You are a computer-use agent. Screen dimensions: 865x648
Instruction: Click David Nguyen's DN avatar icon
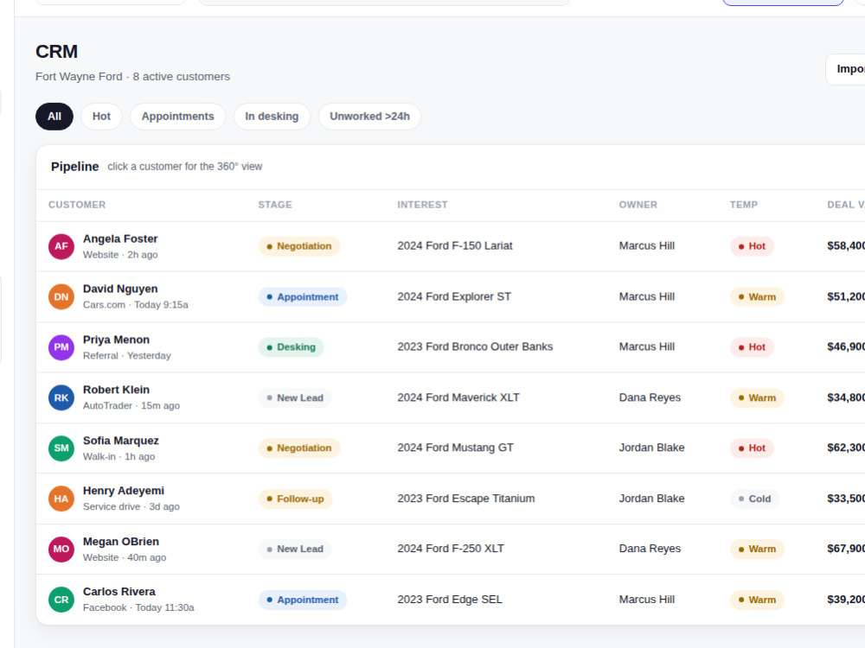click(61, 297)
